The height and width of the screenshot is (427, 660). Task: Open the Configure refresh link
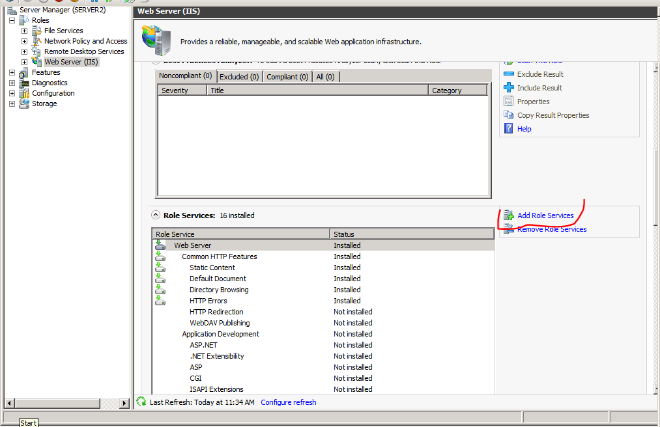289,402
